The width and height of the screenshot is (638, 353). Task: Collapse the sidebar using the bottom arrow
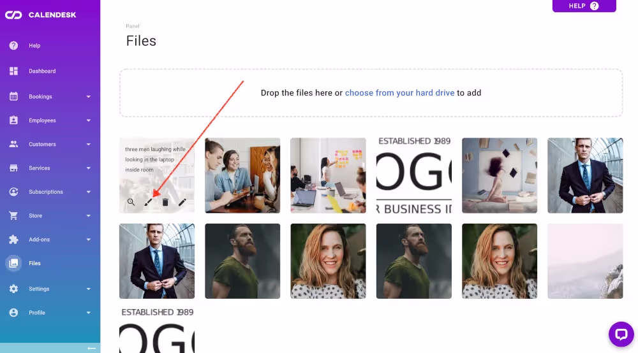pyautogui.click(x=91, y=348)
